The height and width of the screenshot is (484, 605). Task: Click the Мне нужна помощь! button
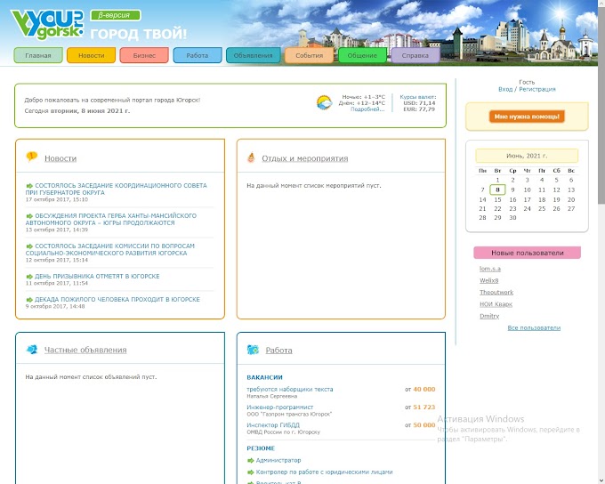(527, 117)
